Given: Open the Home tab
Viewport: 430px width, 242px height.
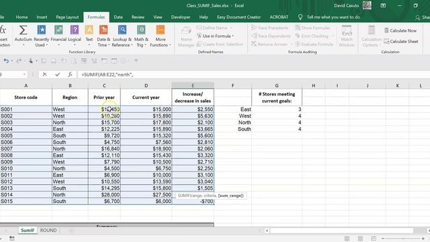Looking at the screenshot, I should point(21,17).
